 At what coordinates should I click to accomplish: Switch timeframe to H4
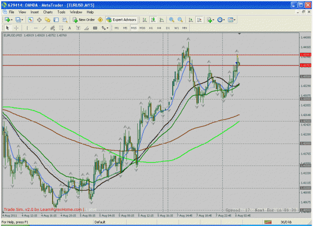pyautogui.click(x=159, y=28)
